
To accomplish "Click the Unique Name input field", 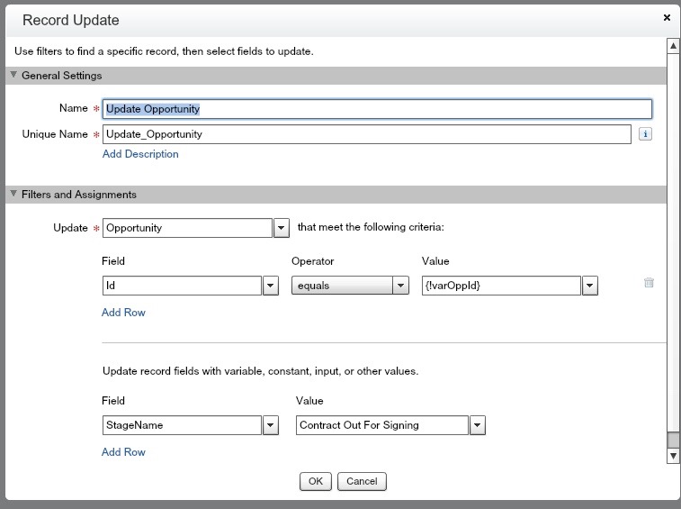I will point(366,134).
